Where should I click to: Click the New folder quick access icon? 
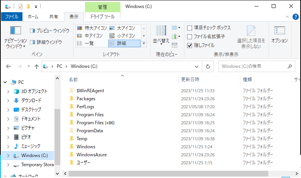pos(29,7)
